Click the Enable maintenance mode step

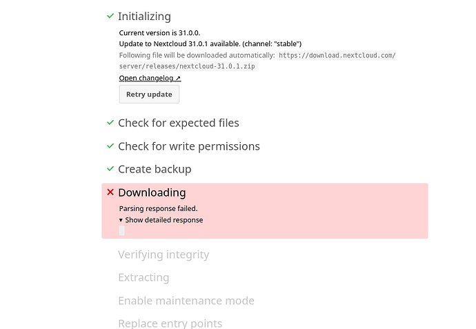coord(186,301)
